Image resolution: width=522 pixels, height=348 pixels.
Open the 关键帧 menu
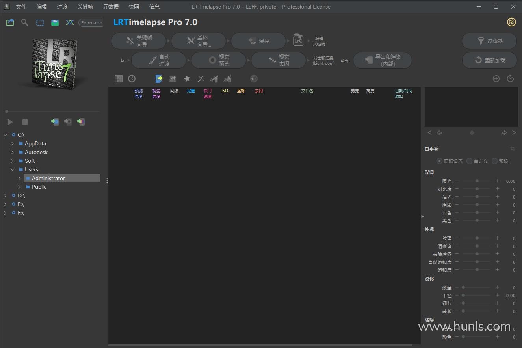click(85, 7)
